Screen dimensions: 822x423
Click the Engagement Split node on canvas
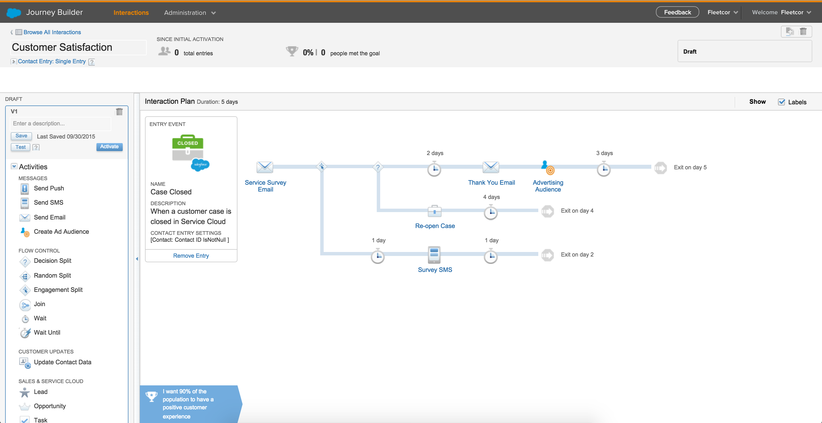(321, 166)
